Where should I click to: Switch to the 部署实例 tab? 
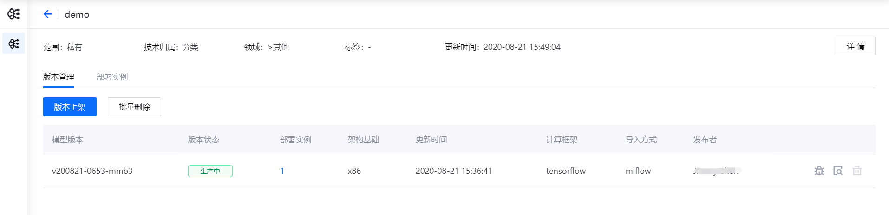pyautogui.click(x=112, y=77)
